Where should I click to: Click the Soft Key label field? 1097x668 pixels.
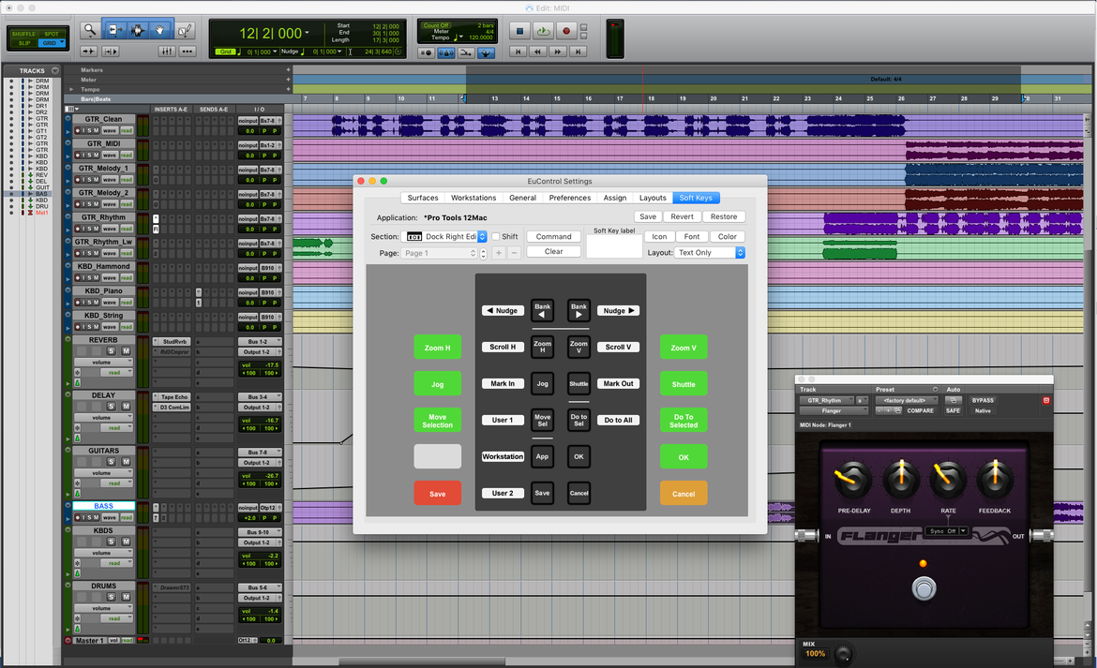614,246
